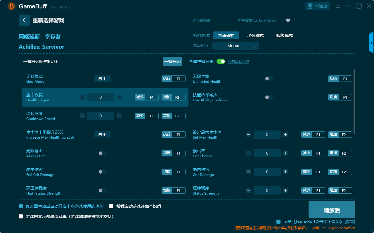Click the Set Max Health value field
This screenshot has width=374, height=233.
[267, 135]
